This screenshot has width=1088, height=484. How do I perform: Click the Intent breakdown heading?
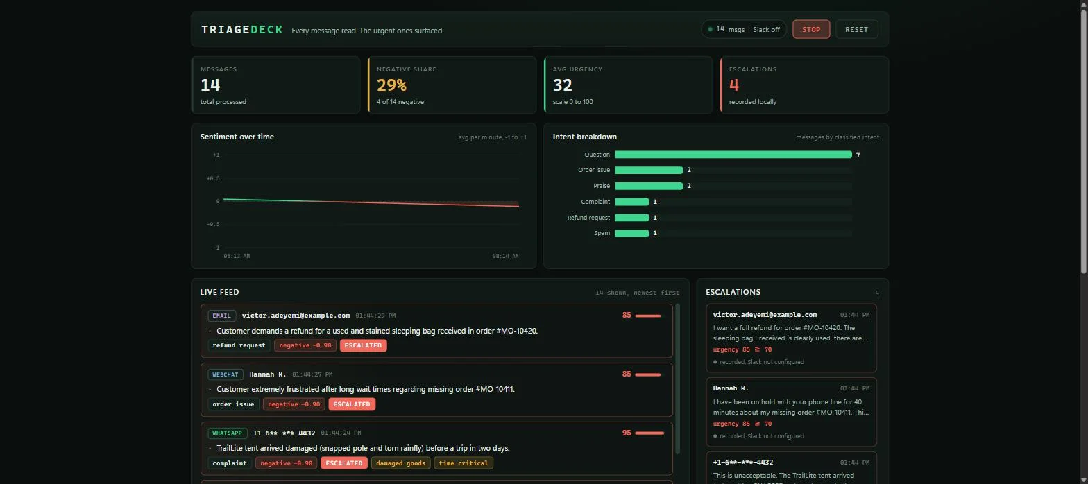pos(584,137)
